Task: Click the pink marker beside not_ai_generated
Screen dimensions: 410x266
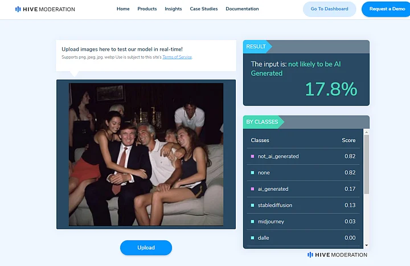Action: coord(252,156)
